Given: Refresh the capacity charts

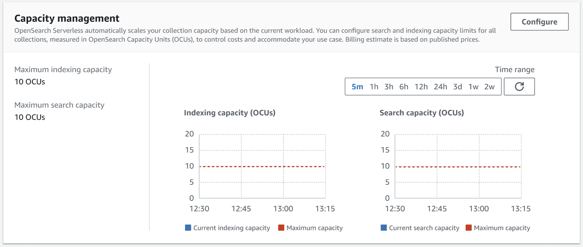Looking at the screenshot, I should tap(519, 87).
